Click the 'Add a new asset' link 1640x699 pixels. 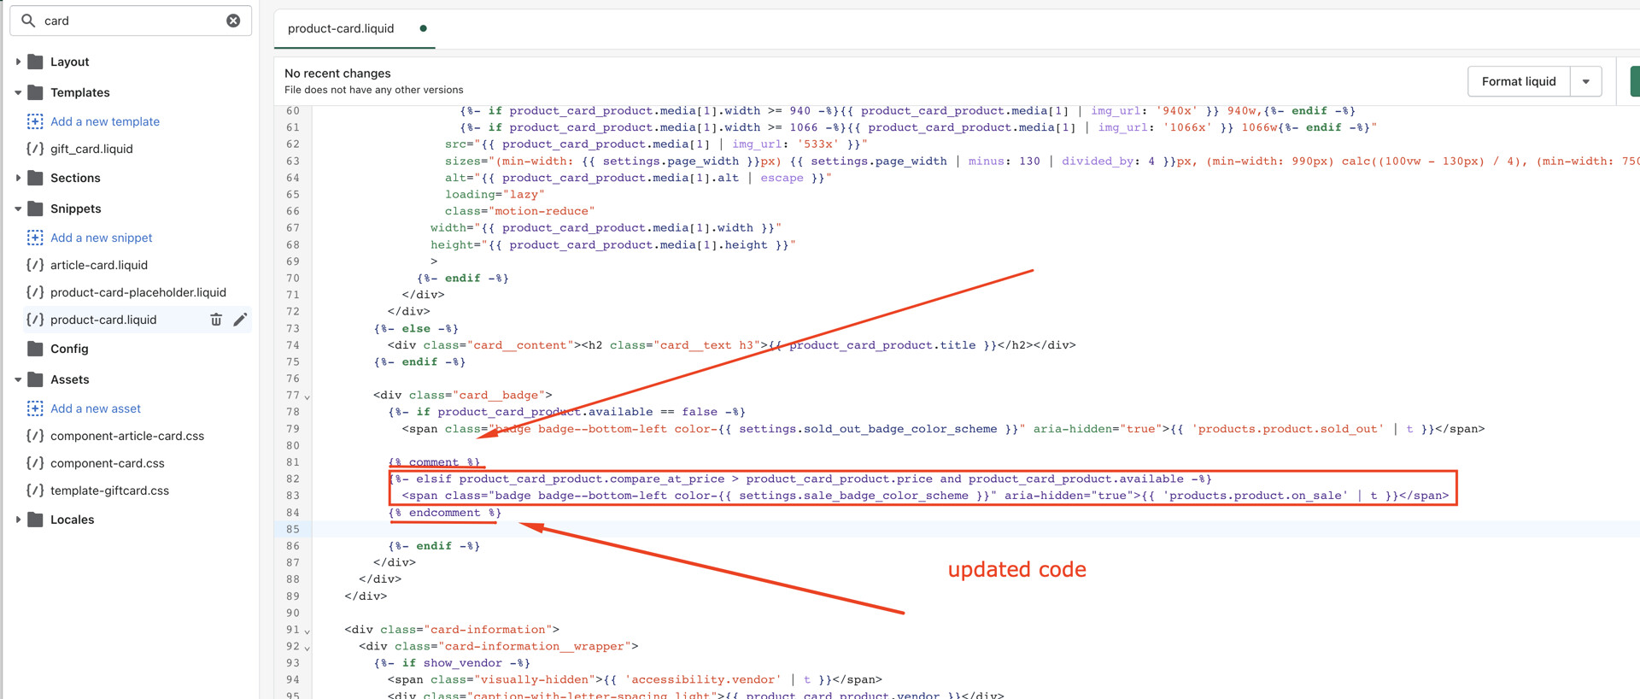[x=96, y=408]
